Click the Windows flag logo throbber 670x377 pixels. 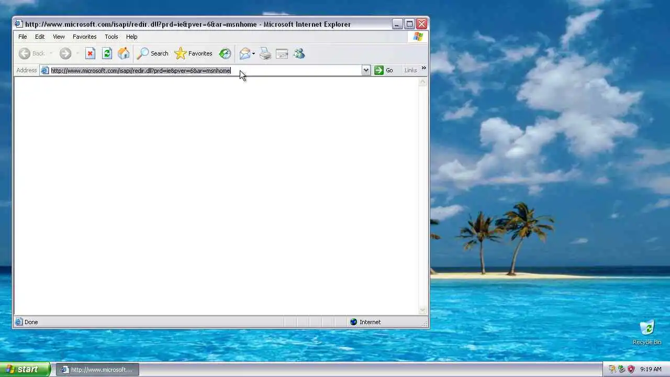click(418, 37)
